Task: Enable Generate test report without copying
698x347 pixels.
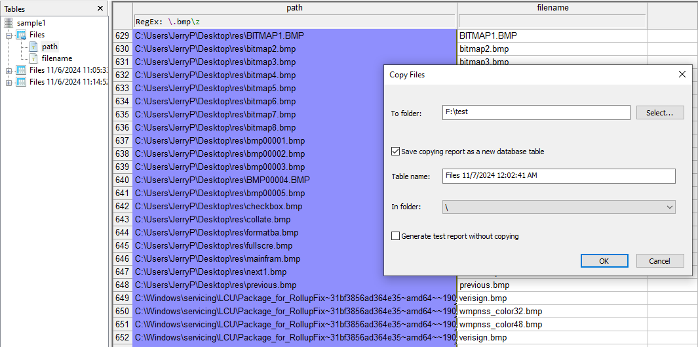Action: click(x=395, y=236)
